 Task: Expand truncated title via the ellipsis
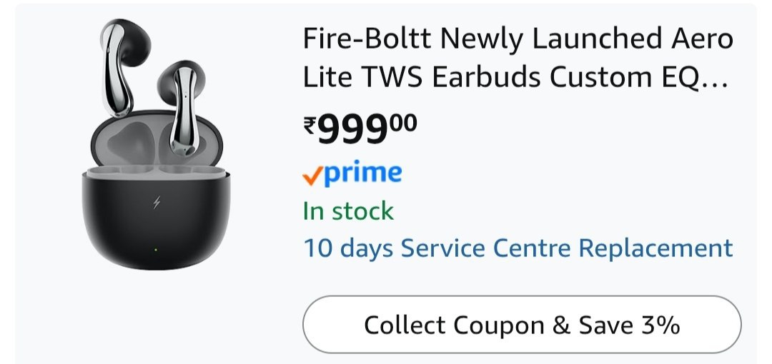[713, 79]
